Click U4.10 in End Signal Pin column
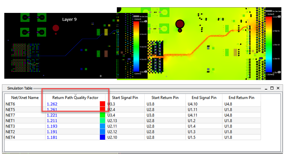This screenshot has width=286, height=163. click(x=193, y=104)
